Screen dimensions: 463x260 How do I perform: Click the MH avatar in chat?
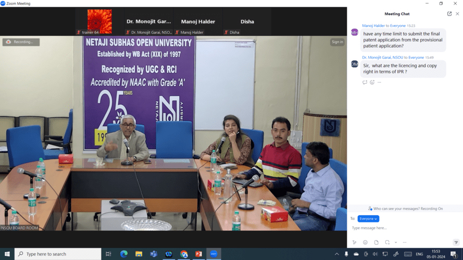pyautogui.click(x=355, y=32)
